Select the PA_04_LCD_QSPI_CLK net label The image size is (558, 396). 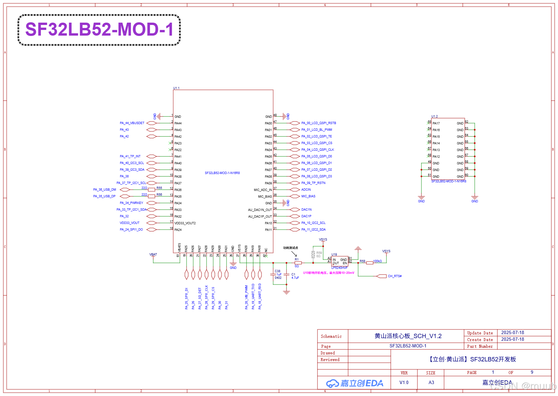tap(318, 150)
